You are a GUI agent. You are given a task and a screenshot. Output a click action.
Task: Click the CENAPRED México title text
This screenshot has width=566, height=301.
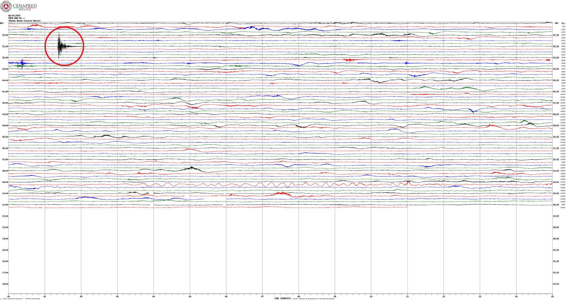[x=25, y=7]
